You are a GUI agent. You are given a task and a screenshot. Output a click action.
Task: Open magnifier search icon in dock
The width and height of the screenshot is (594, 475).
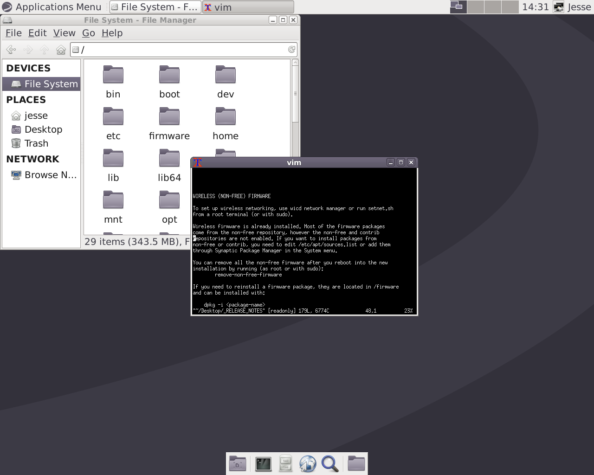330,464
